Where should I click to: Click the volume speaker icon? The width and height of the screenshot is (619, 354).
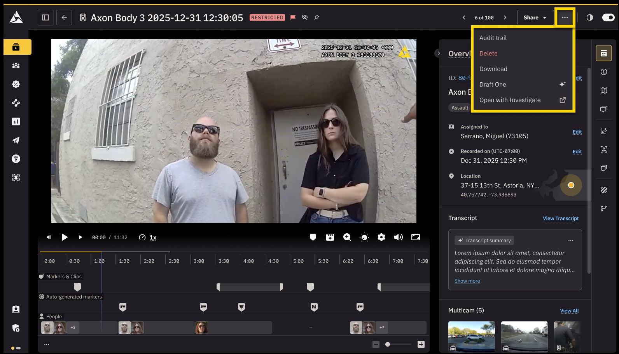click(x=398, y=237)
